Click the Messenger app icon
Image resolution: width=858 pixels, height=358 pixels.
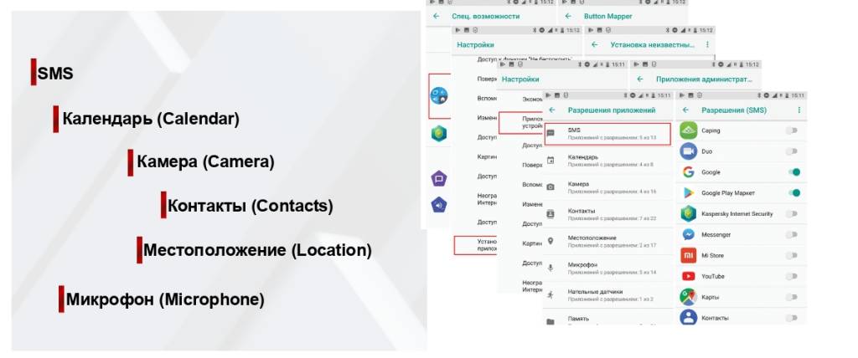coord(688,235)
